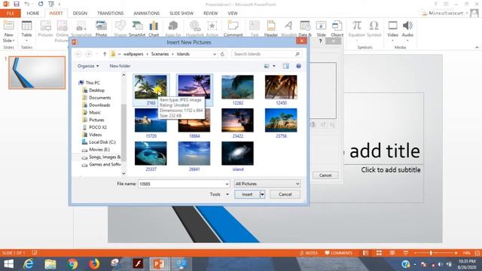Insert a Video from Media group
Screen dimensions: 482x271
point(392,26)
